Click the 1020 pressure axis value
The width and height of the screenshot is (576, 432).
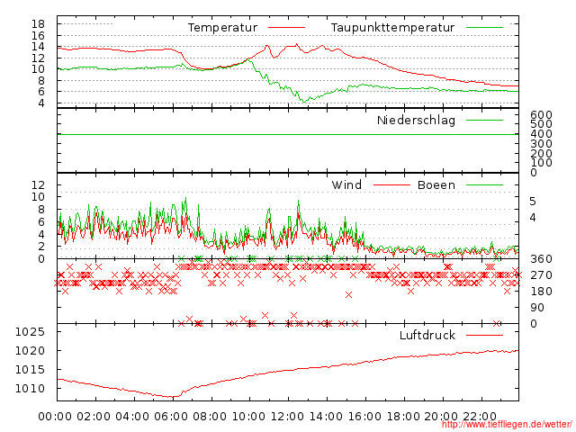coord(30,351)
